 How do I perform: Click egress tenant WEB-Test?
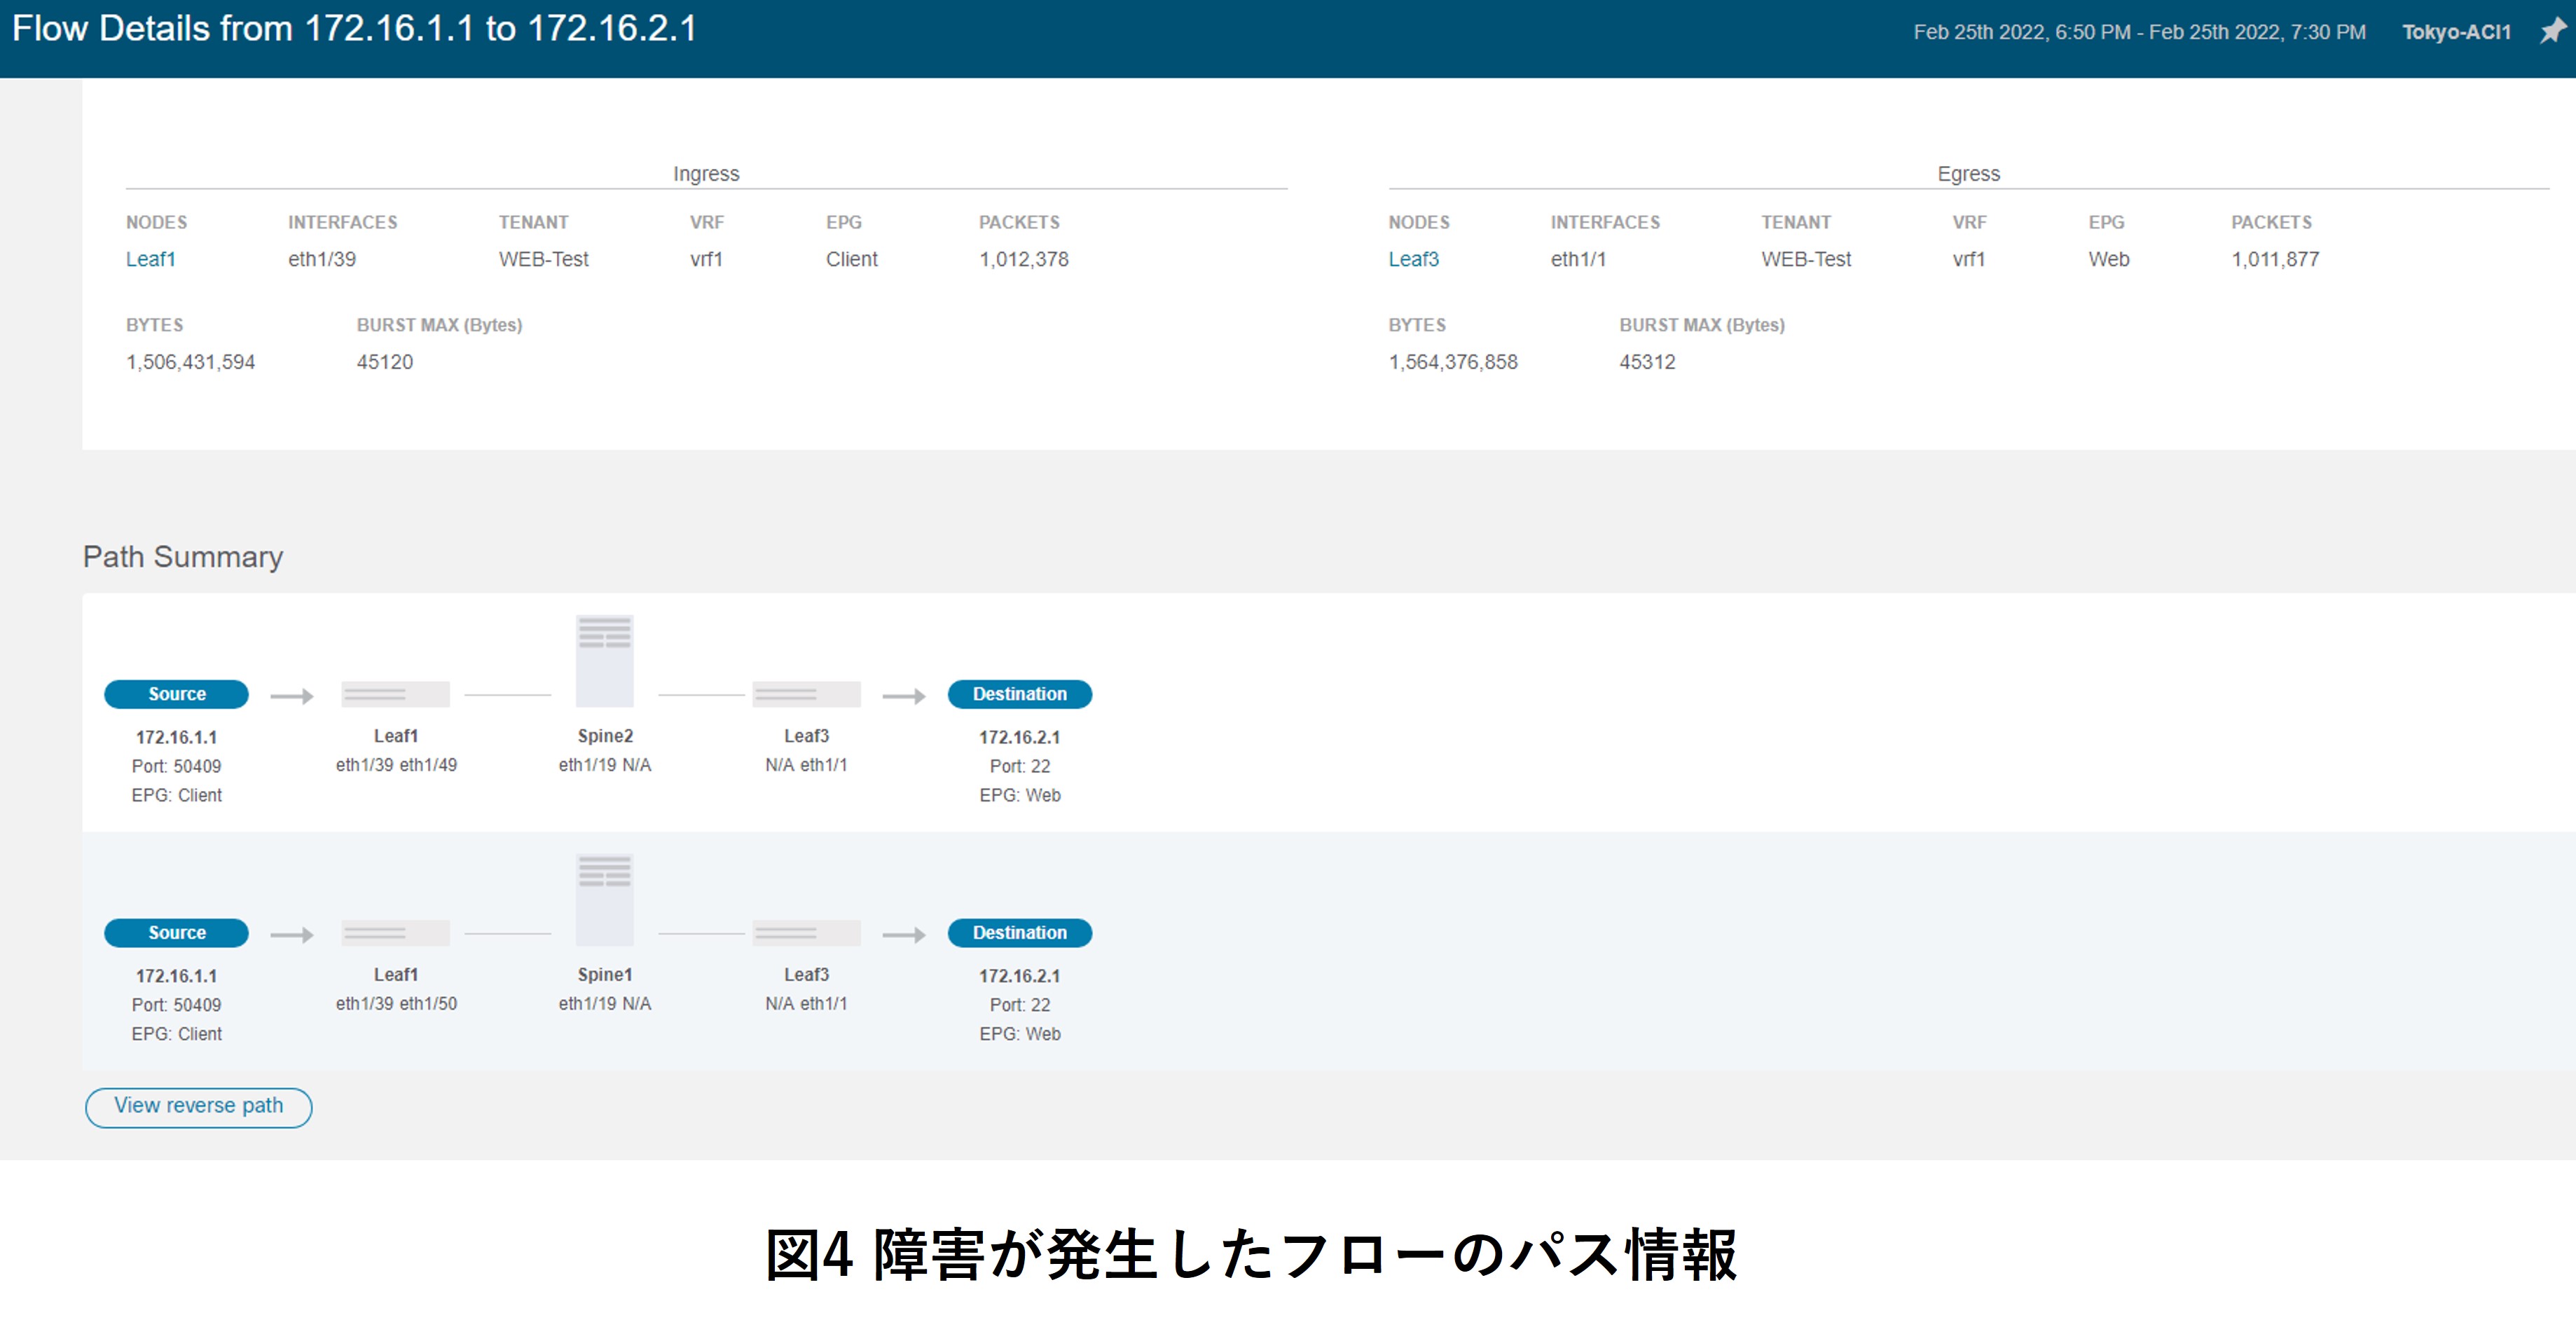tap(1806, 259)
